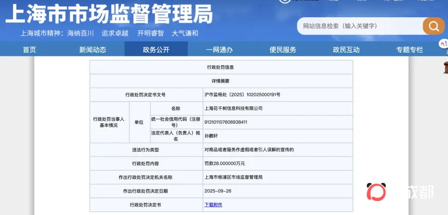The image size is (448, 215).
Task: Navigate to the 政民互动 menu item
Action: pos(346,50)
